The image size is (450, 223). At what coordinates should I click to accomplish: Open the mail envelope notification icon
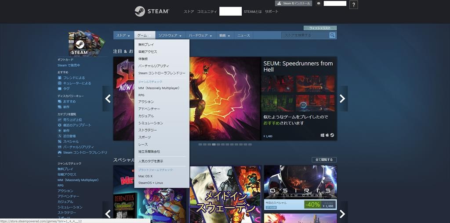(318, 4)
